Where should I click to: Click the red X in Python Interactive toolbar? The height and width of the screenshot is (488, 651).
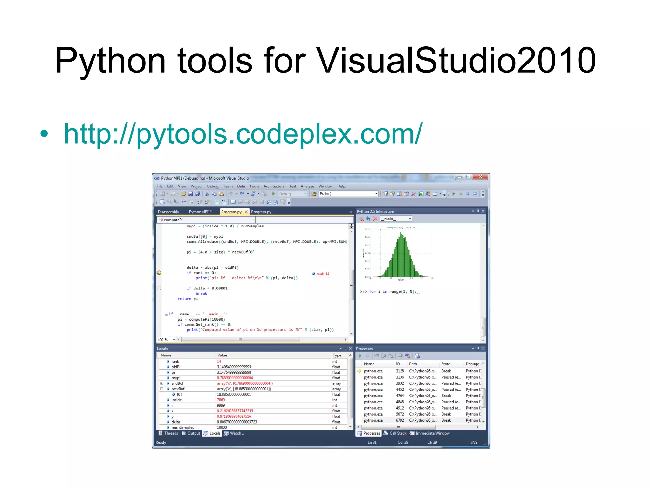[x=375, y=219]
